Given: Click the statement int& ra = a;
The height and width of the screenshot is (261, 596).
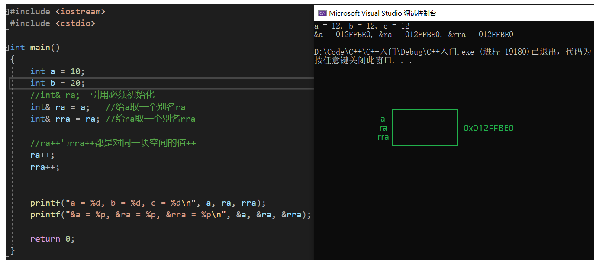Looking at the screenshot, I should coord(60,107).
